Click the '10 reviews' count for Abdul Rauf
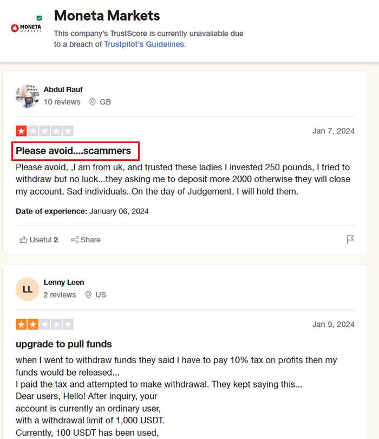The width and height of the screenshot is (379, 439). 62,102
